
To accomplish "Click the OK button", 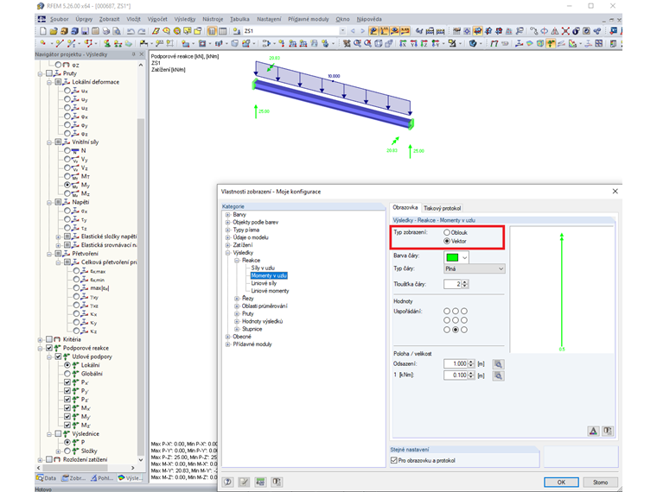I will coord(561,482).
